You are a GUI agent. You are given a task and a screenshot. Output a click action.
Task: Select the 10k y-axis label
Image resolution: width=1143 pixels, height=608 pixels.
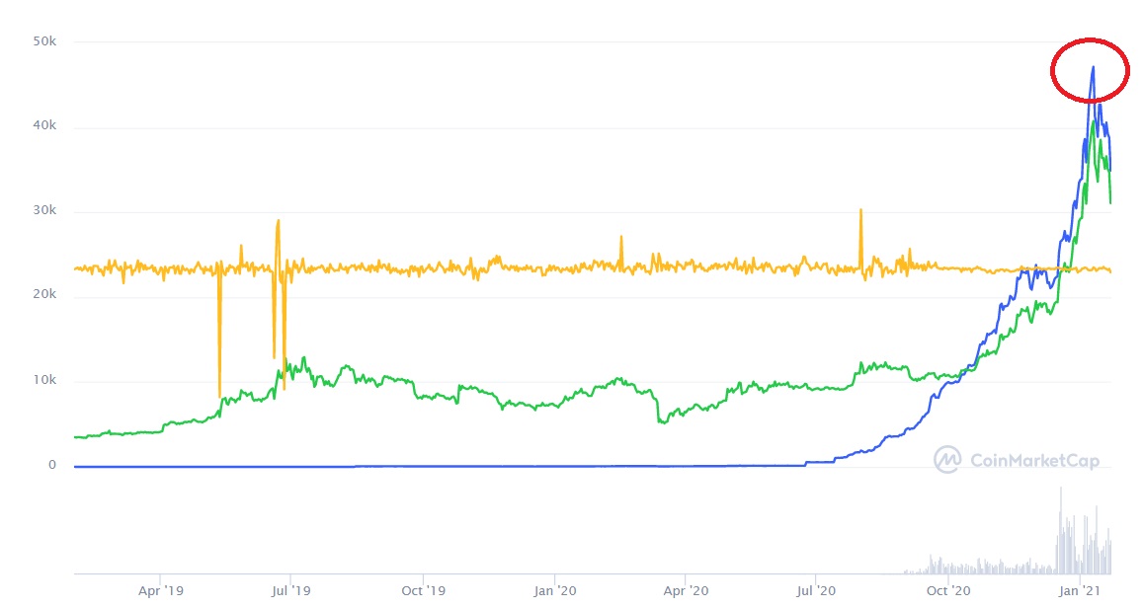[44, 379]
